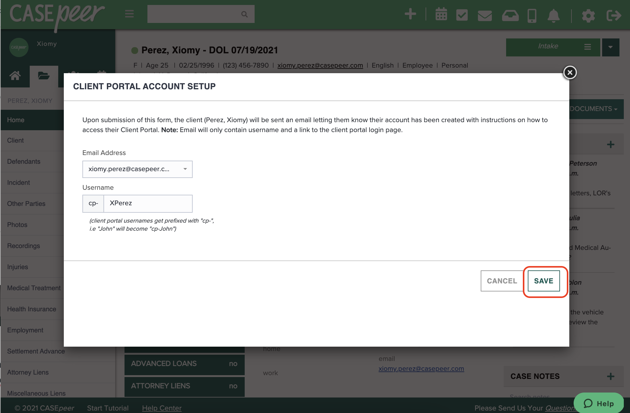Open settings gear icon
Viewport: 630px width, 413px height.
pos(588,15)
